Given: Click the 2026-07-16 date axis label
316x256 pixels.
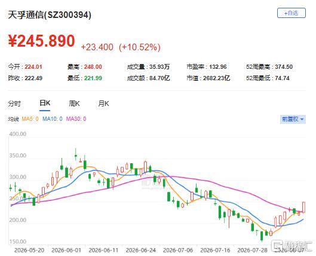Looking at the screenshot, I should 215,251.
